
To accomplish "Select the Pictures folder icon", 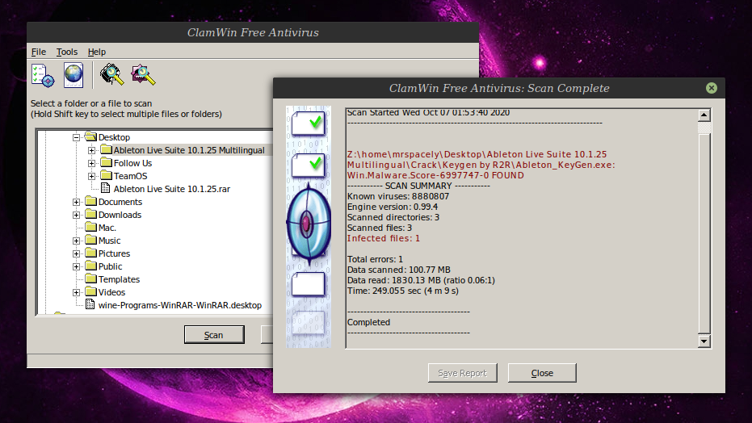I will click(90, 253).
